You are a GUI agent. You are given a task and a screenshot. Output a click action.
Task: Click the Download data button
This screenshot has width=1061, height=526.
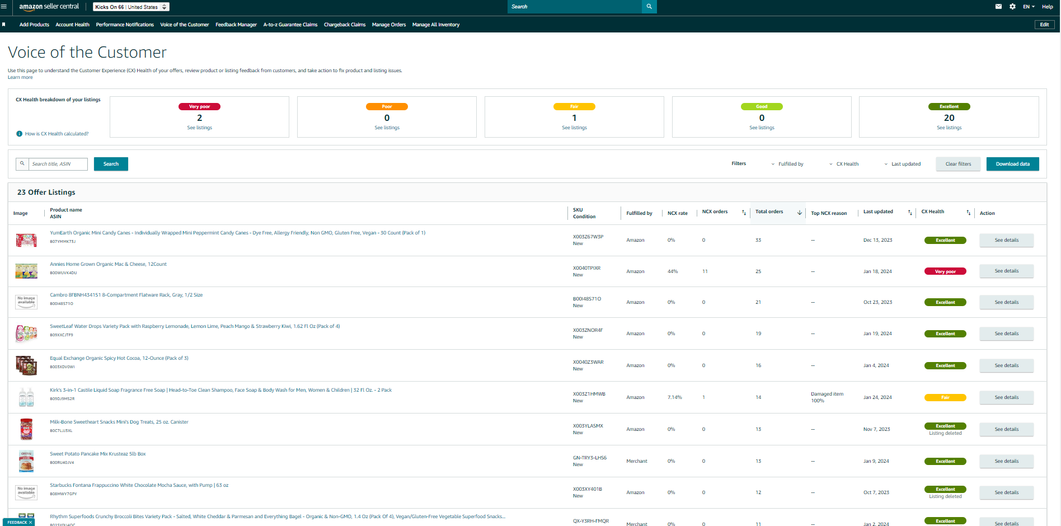[x=1013, y=164]
